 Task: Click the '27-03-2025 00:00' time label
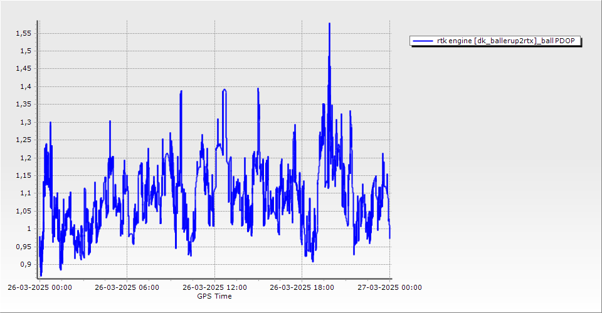tap(389, 287)
